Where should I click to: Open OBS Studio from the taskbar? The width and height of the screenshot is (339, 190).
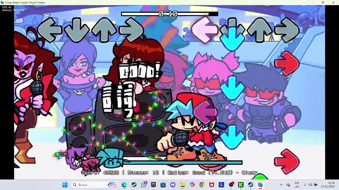(x=231, y=185)
